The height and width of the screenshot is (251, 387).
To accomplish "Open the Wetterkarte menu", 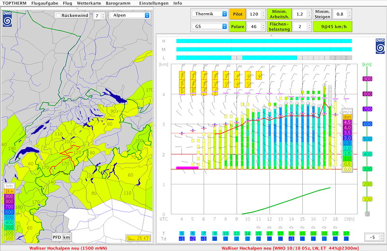I will click(89, 3).
